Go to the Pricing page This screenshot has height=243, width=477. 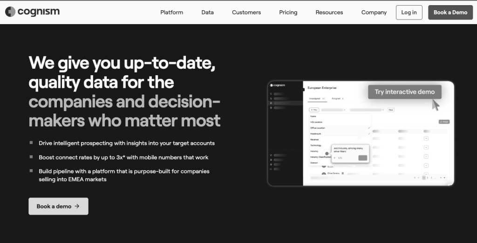(288, 13)
